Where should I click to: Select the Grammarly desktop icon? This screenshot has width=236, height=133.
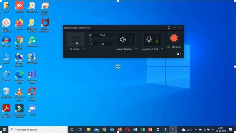point(32,41)
